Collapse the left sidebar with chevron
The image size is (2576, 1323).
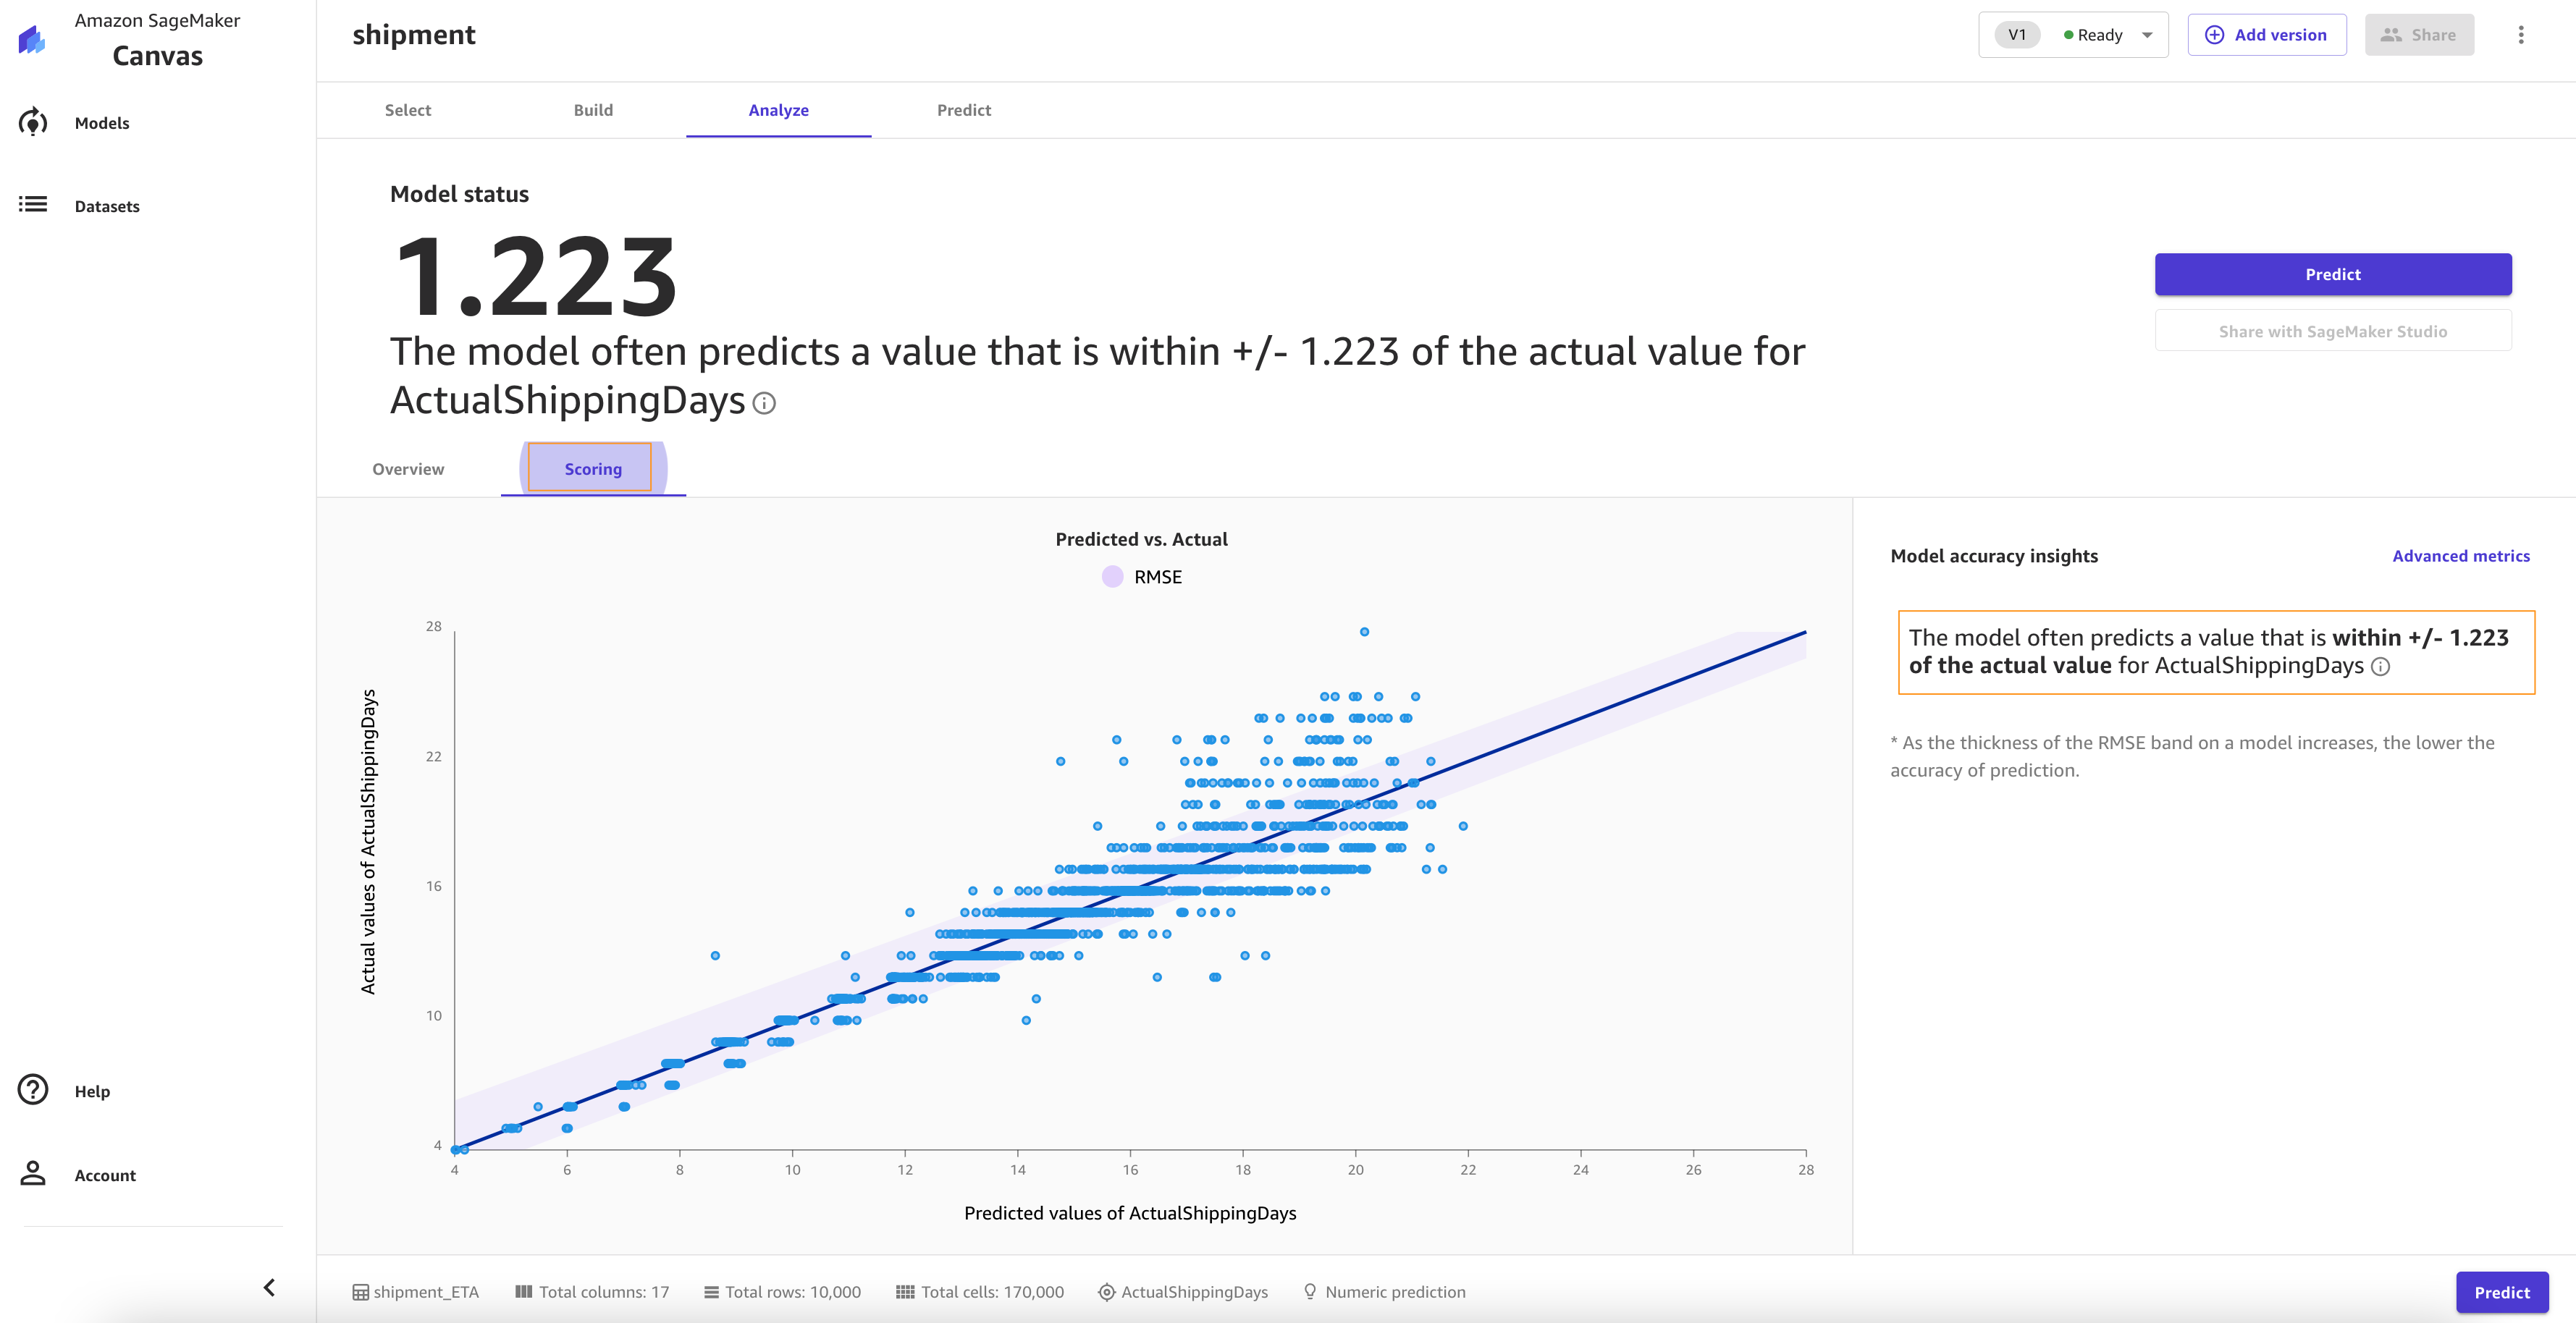click(x=269, y=1287)
